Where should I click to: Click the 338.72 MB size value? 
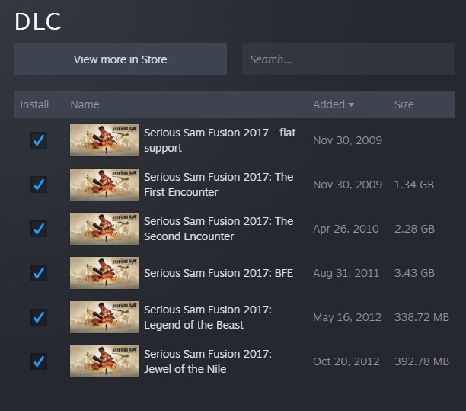coord(422,317)
